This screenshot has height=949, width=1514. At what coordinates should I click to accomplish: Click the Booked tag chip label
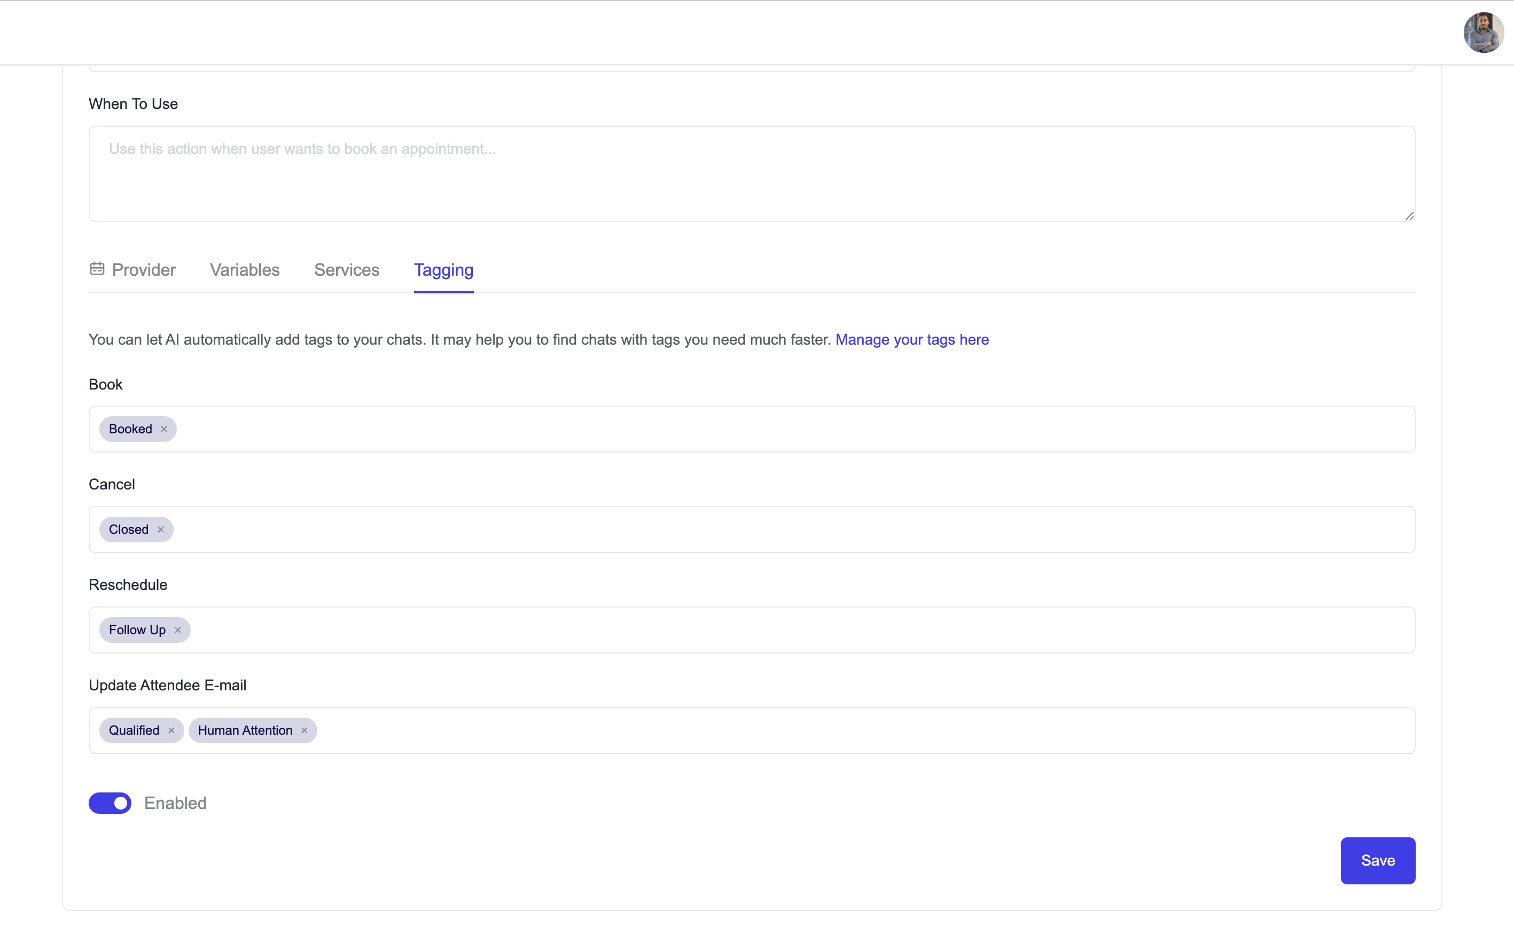tap(130, 429)
